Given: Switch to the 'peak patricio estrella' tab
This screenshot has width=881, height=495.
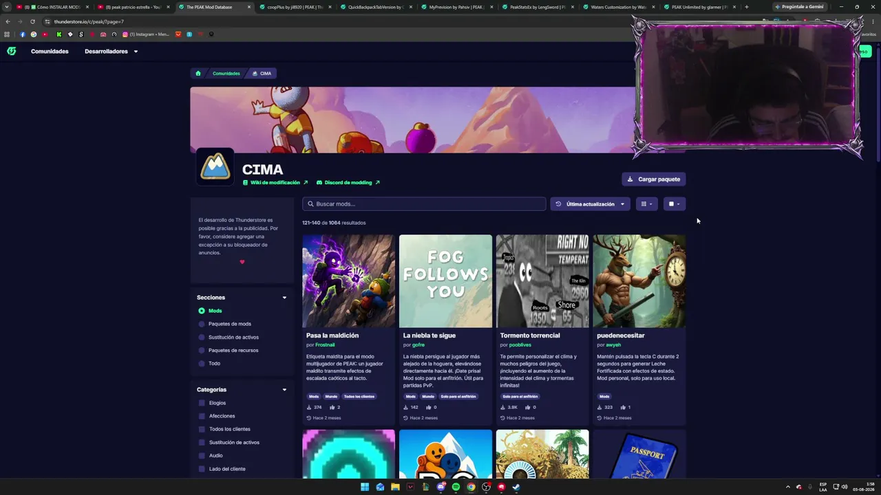Looking at the screenshot, I should coord(135,7).
